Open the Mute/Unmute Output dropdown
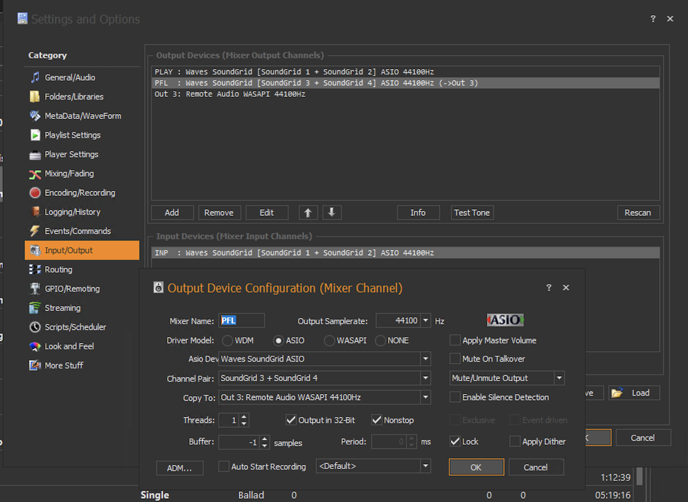The height and width of the screenshot is (502, 688). (559, 378)
